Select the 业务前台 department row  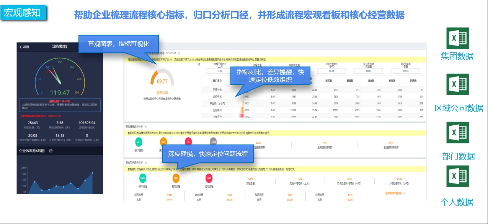[x=313, y=110]
